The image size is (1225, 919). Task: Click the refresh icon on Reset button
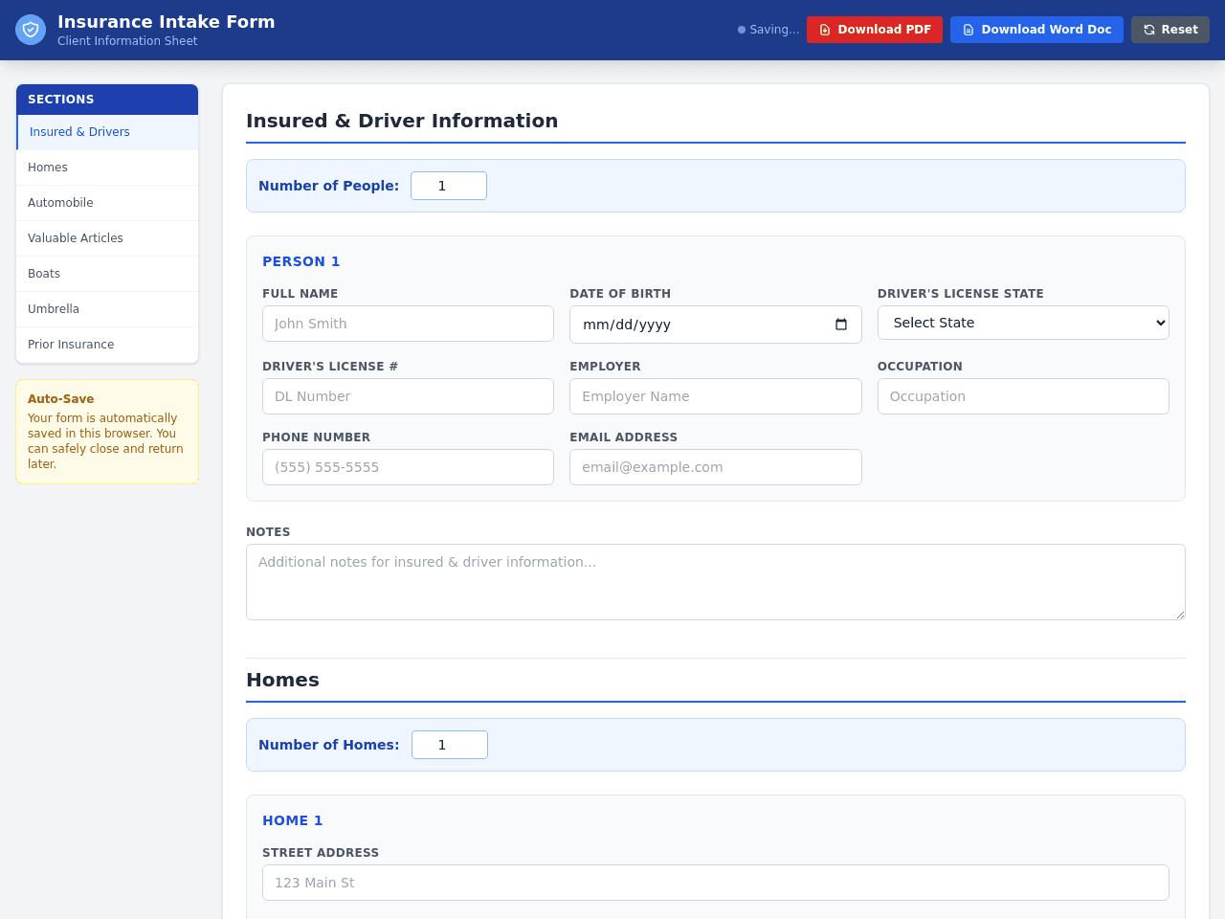[x=1149, y=30]
